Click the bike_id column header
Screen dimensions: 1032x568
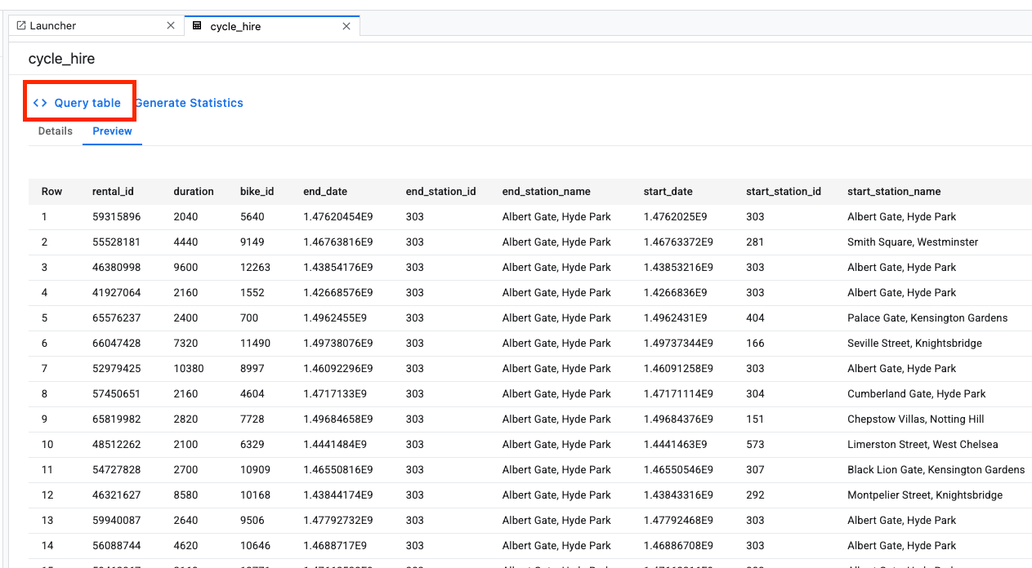[x=257, y=191]
